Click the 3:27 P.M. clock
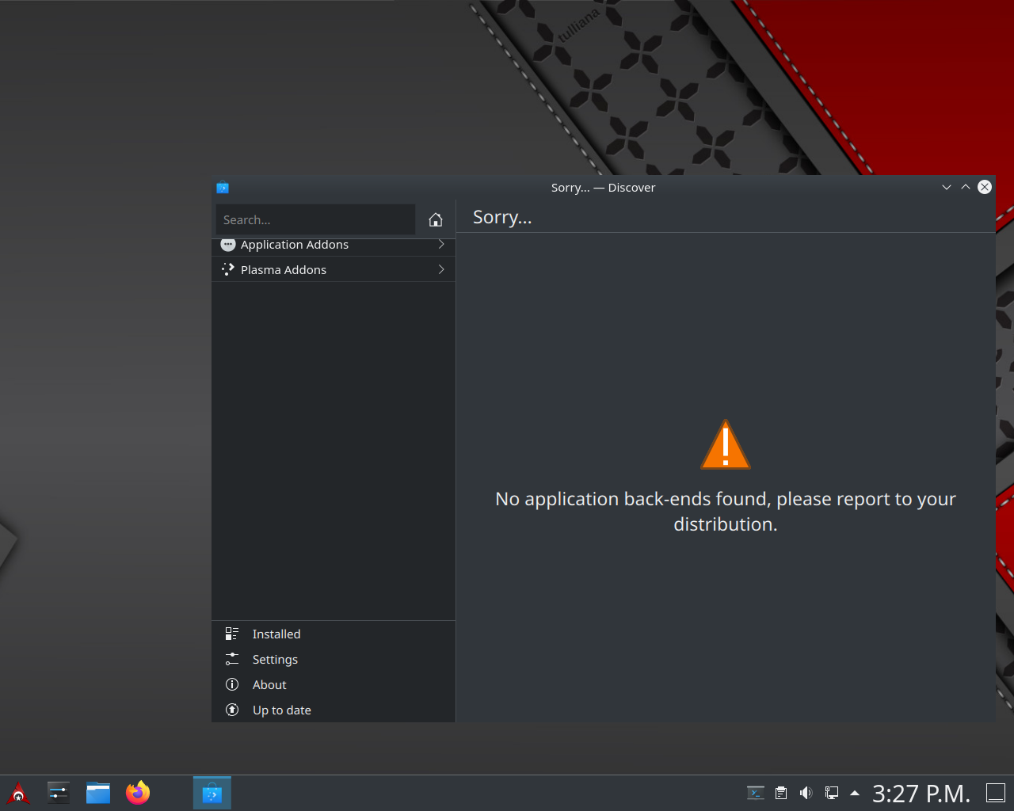 [x=921, y=794]
